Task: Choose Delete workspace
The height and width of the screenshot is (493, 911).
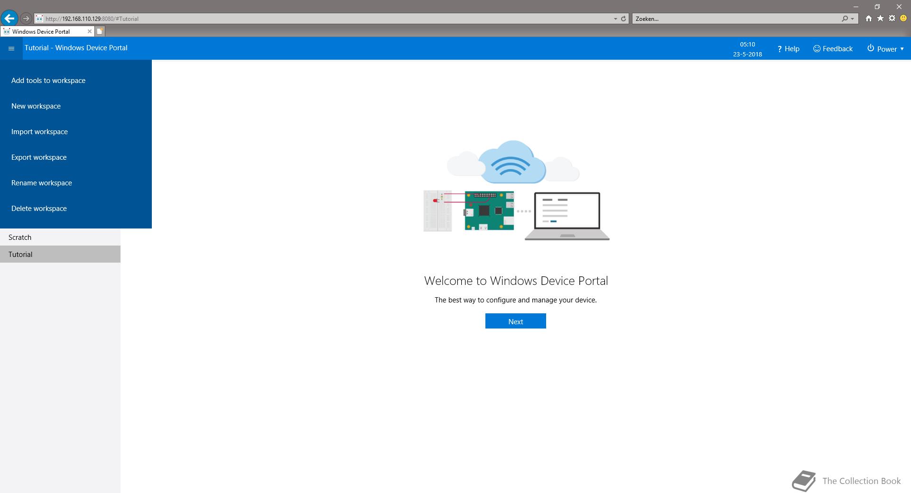Action: [x=76, y=208]
